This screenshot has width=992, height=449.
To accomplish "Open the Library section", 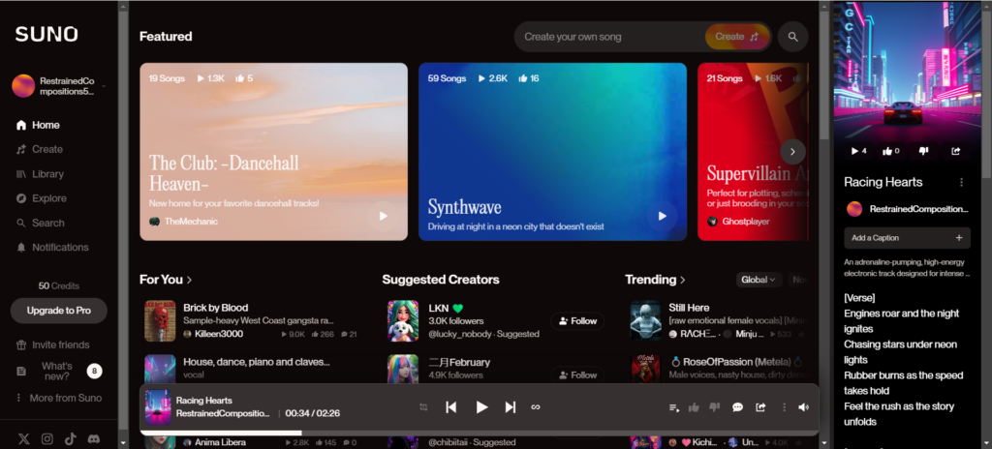I will pos(40,174).
